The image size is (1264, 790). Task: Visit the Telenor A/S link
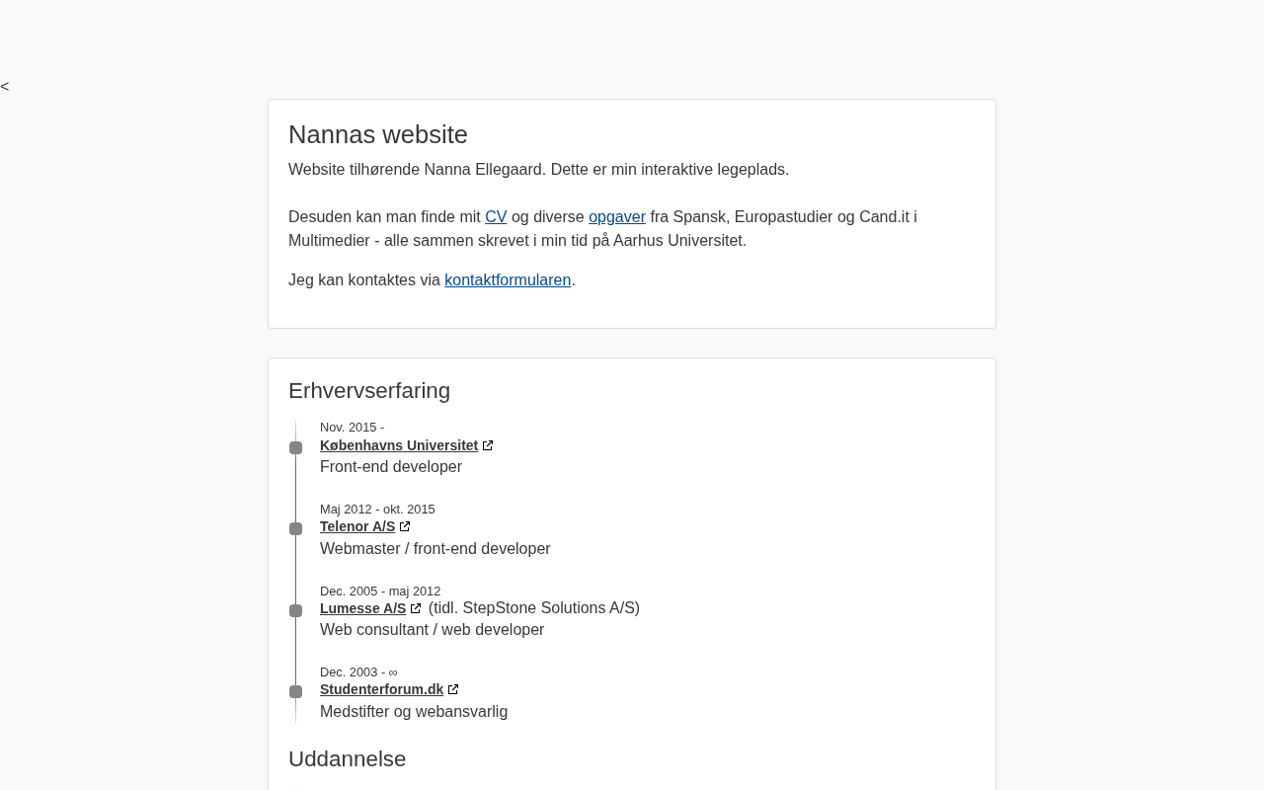point(357,527)
